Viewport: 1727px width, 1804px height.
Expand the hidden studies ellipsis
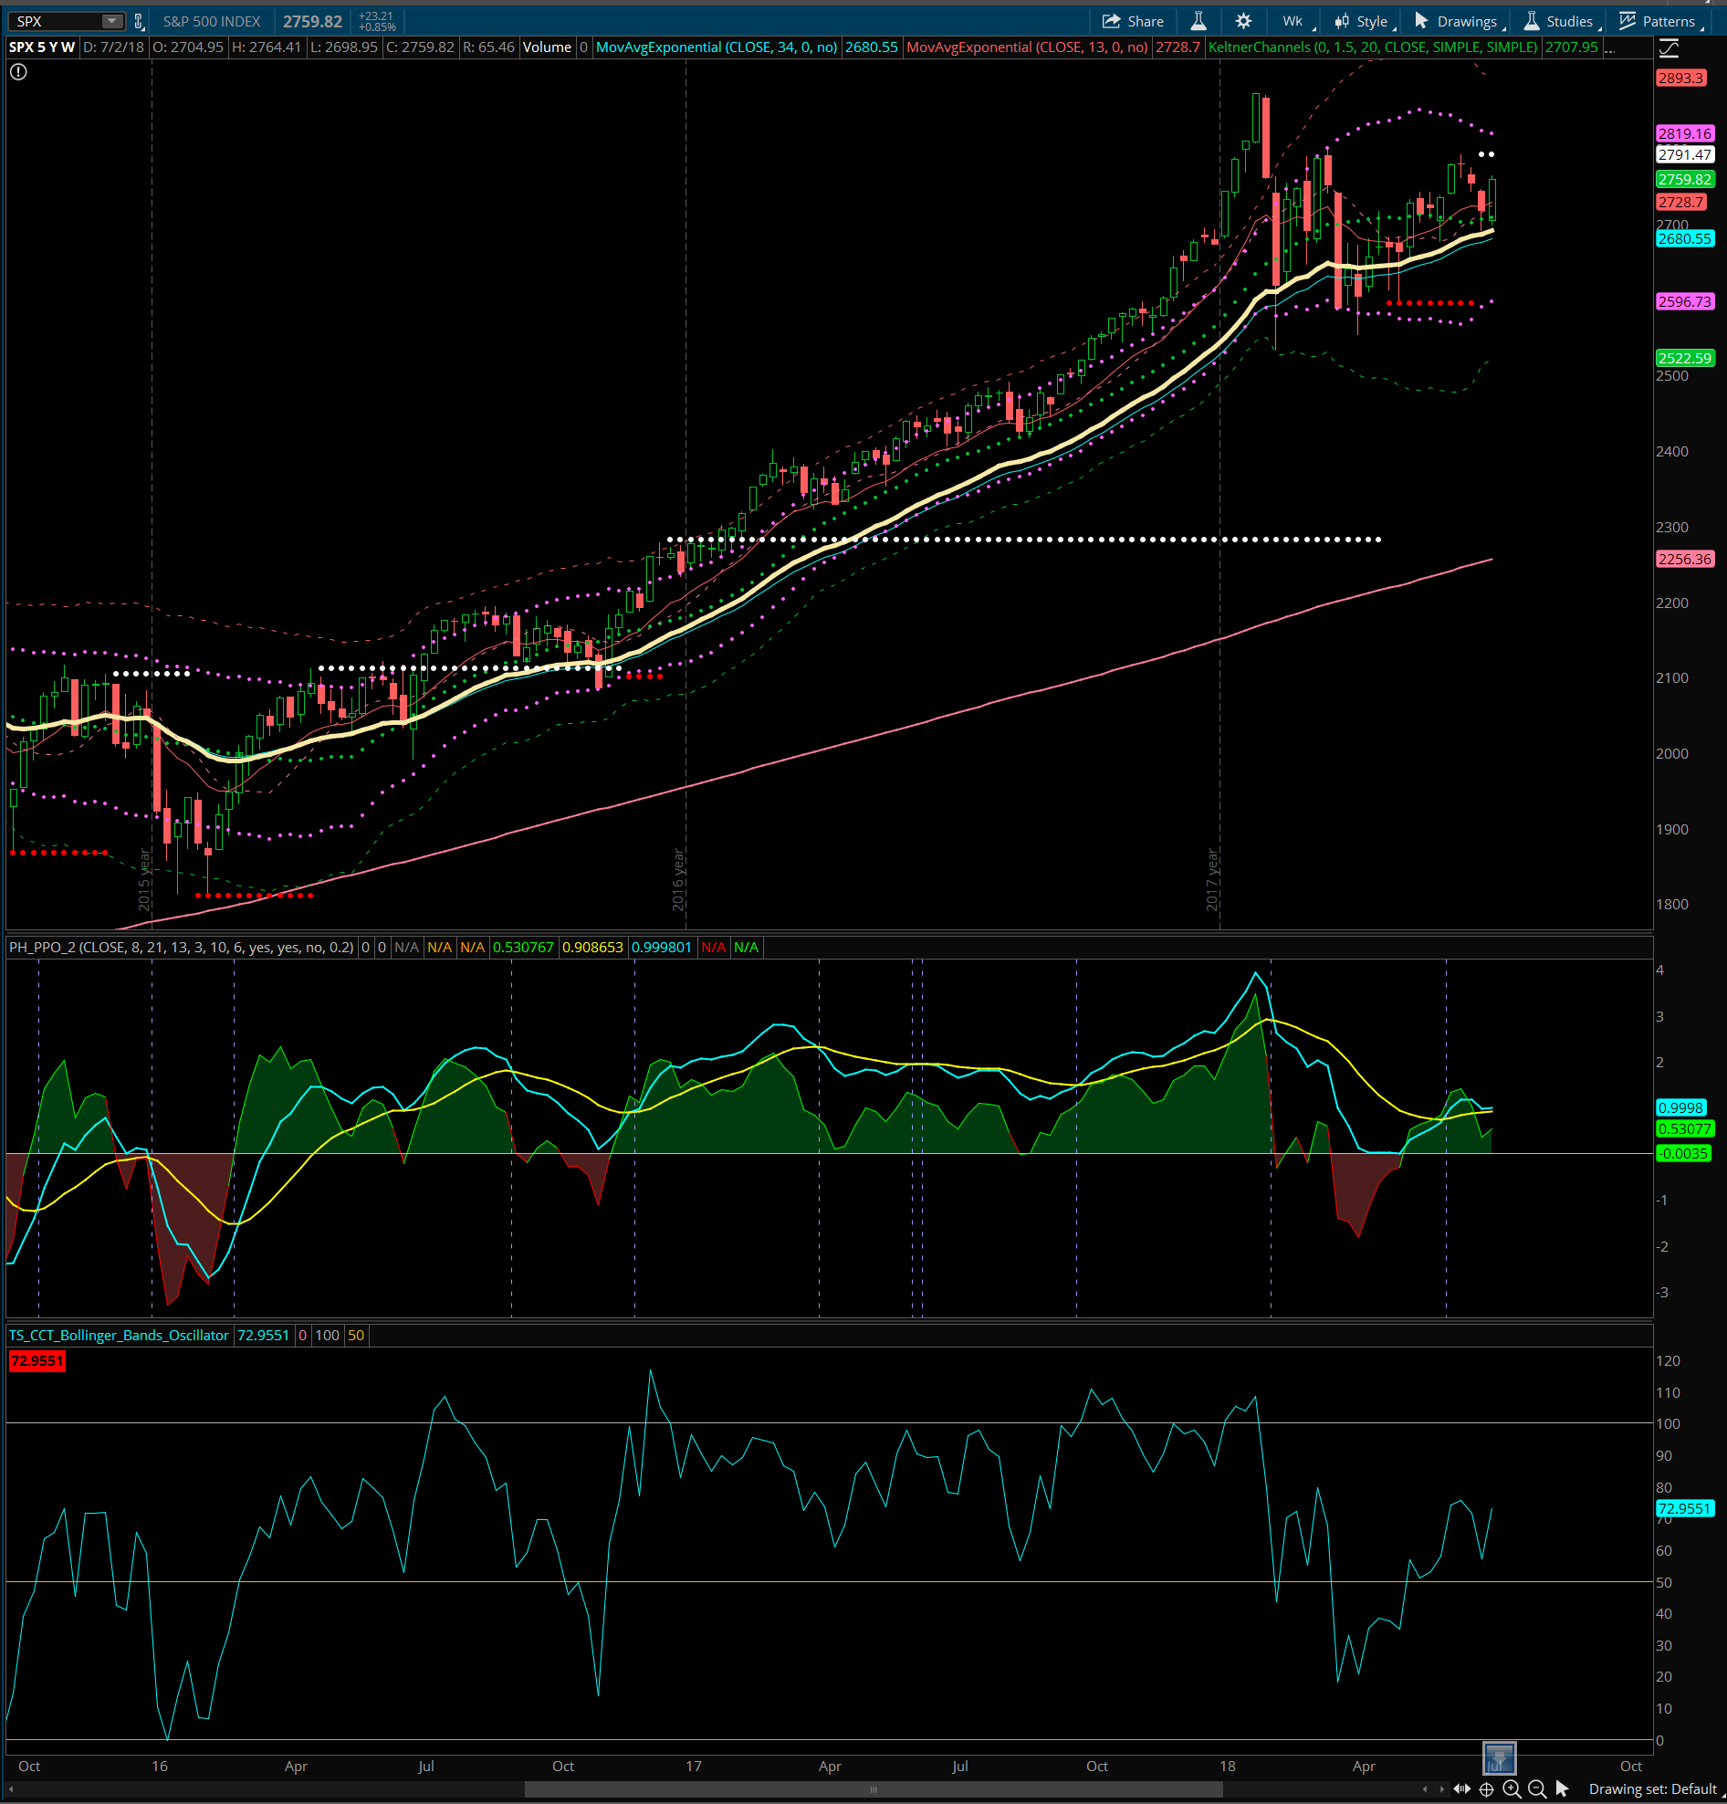(1609, 47)
